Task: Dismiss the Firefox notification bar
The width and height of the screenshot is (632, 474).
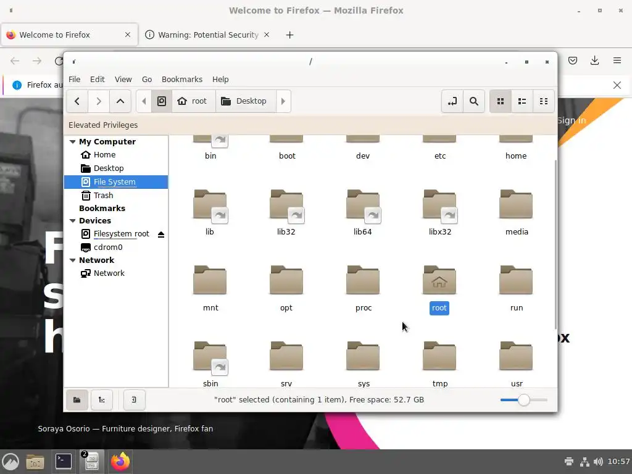Action: (617, 85)
